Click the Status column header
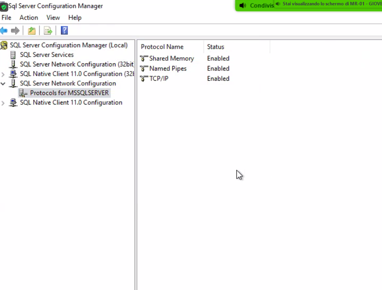This screenshot has height=290, width=382. (216, 47)
